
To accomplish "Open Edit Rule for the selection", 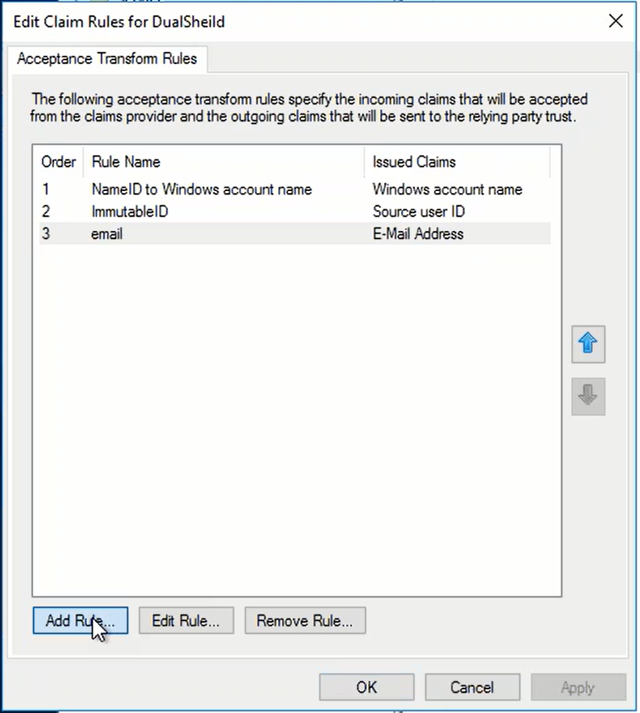I will (186, 620).
